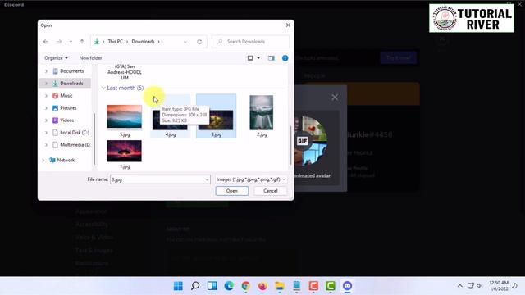Launch Microsoft Edge from taskbar
Screen dimensions: 525x295
(x=229, y=286)
